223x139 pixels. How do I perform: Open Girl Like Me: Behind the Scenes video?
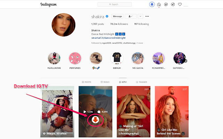click(172, 112)
